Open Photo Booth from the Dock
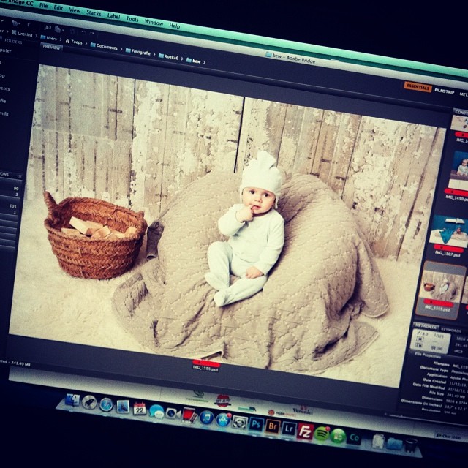 tap(189, 415)
